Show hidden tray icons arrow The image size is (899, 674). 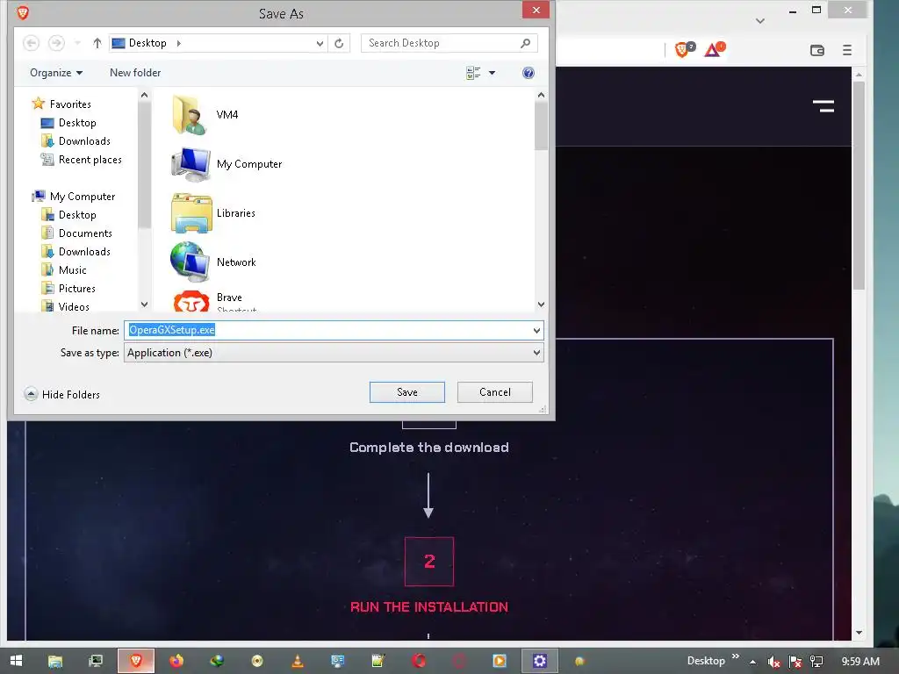point(752,662)
